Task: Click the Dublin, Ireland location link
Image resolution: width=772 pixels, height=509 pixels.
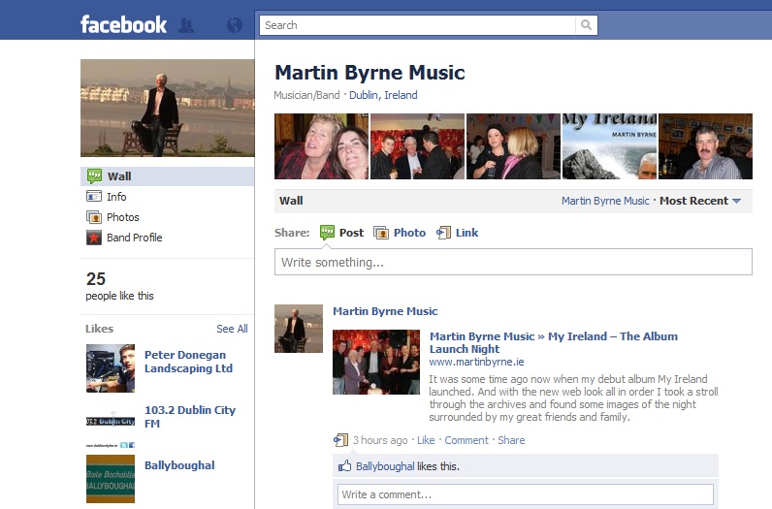Action: 383,95
